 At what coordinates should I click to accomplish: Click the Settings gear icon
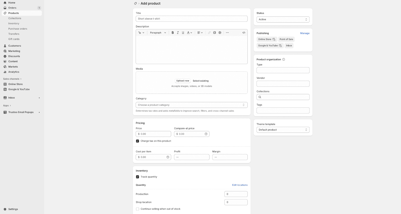5,209
